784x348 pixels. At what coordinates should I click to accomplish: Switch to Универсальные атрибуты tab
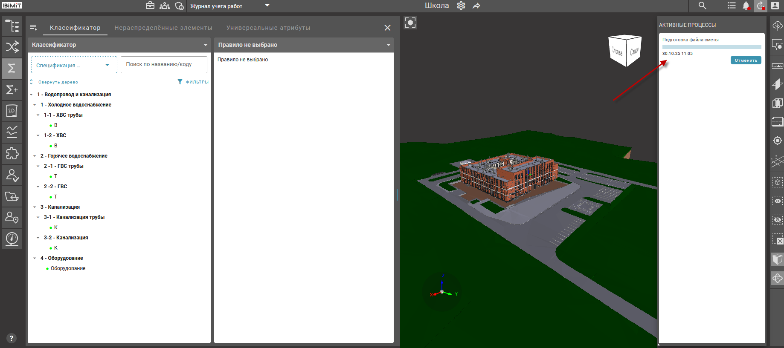click(x=268, y=28)
